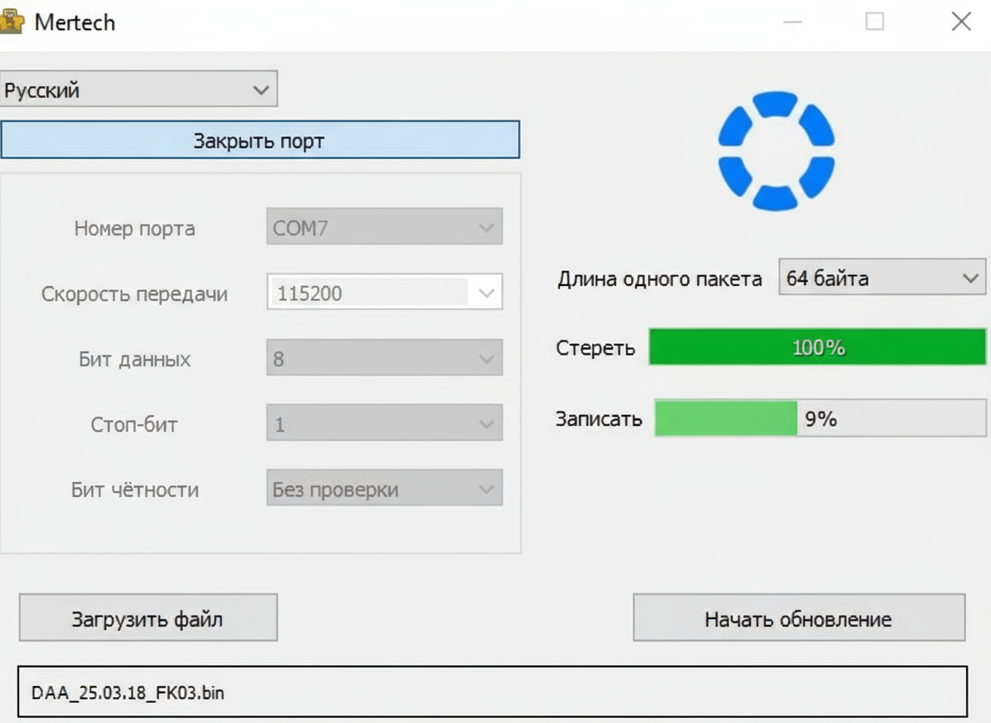
Task: Click the Записать progress bar at 9%
Action: [819, 418]
